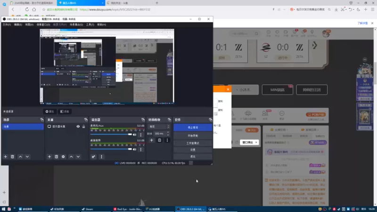377x212 pixels.
Task: Bookmark the page with the star icon in the address bar
Action: 43,9
